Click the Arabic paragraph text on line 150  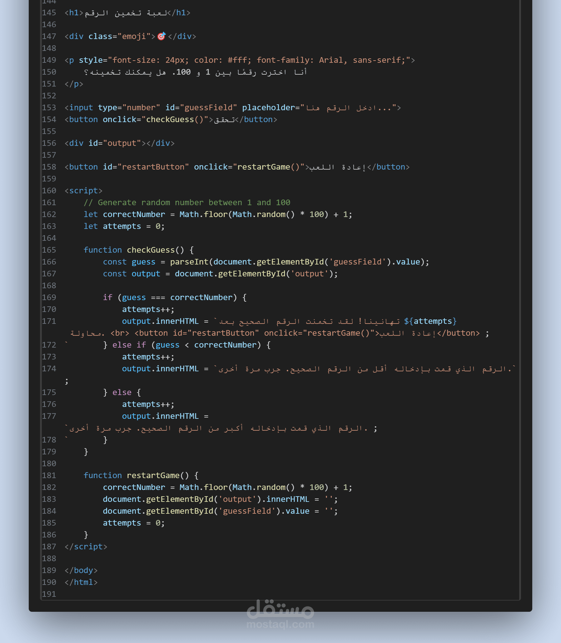pyautogui.click(x=195, y=72)
